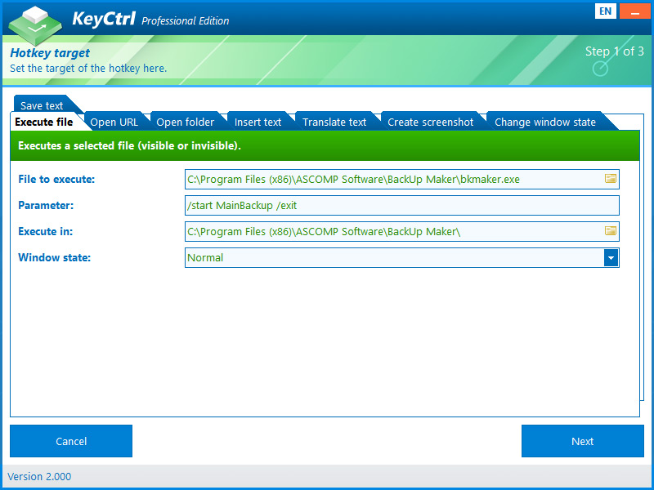Switch to Translate text tab
This screenshot has height=490, width=654.
point(334,122)
